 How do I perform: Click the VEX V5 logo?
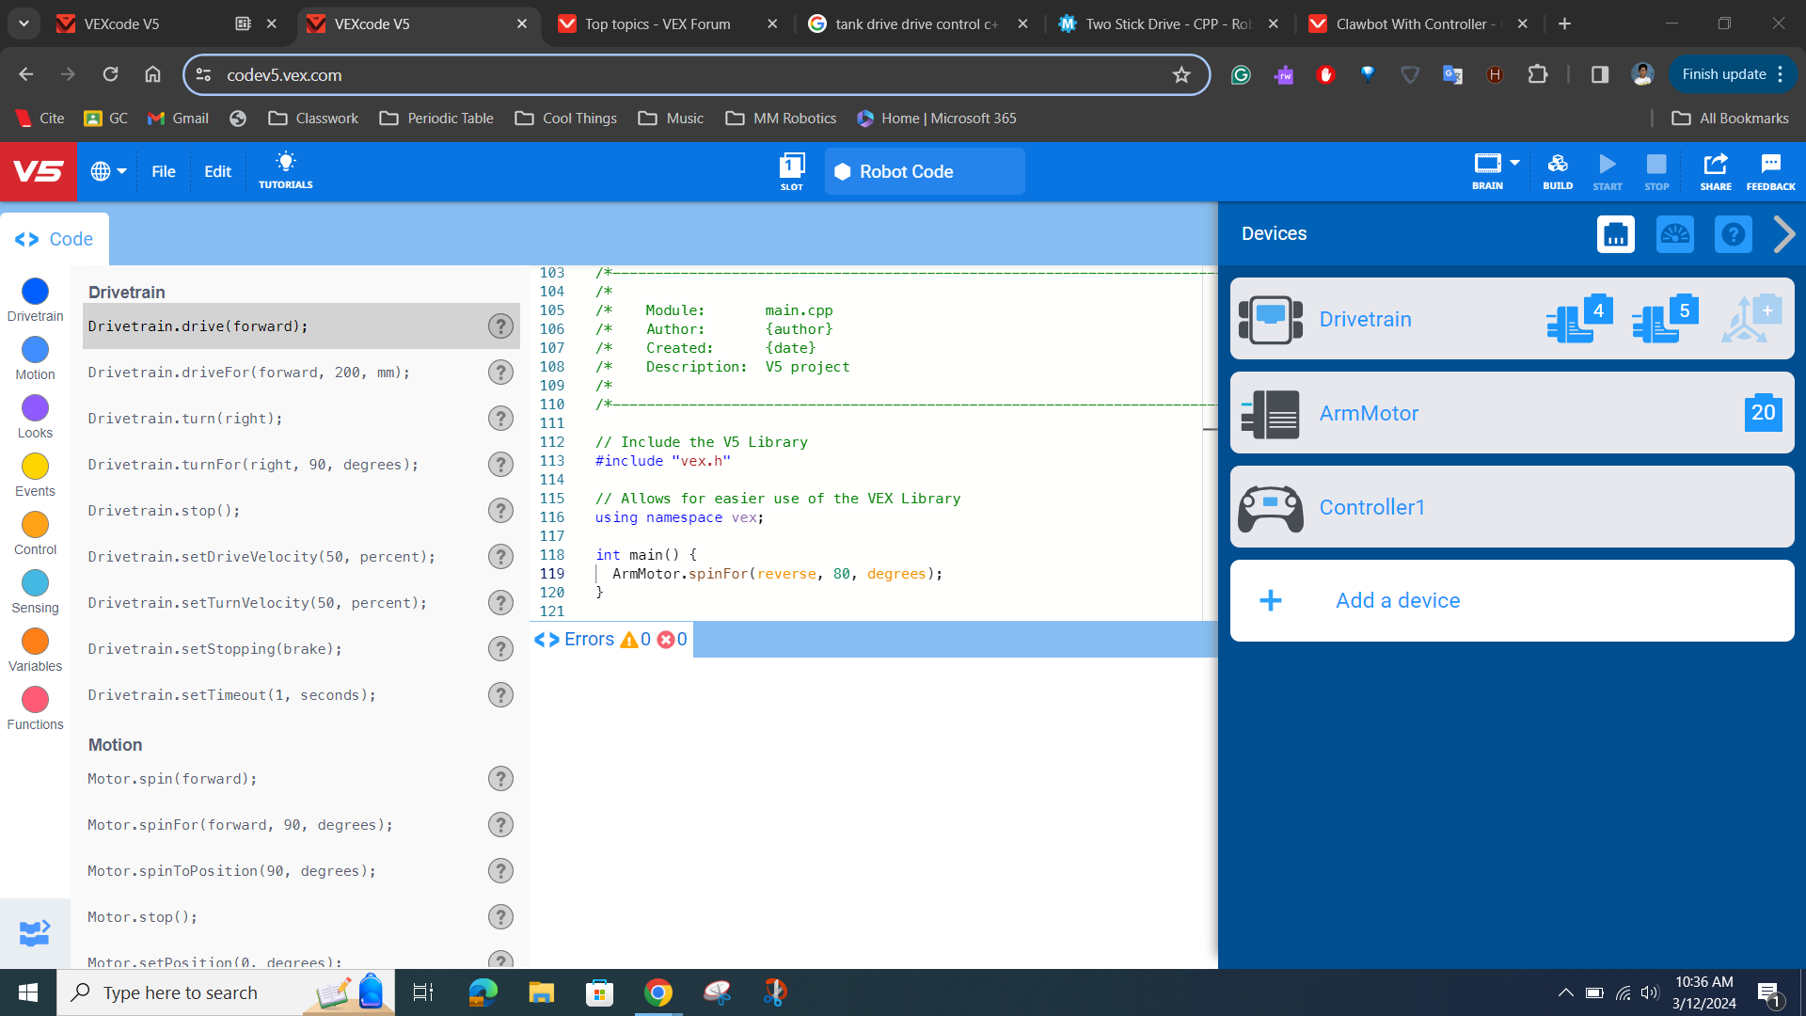click(x=38, y=171)
